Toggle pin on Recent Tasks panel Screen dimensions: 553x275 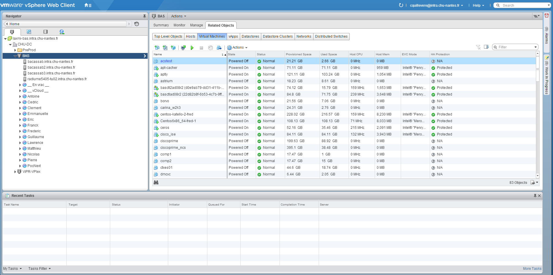coord(535,196)
